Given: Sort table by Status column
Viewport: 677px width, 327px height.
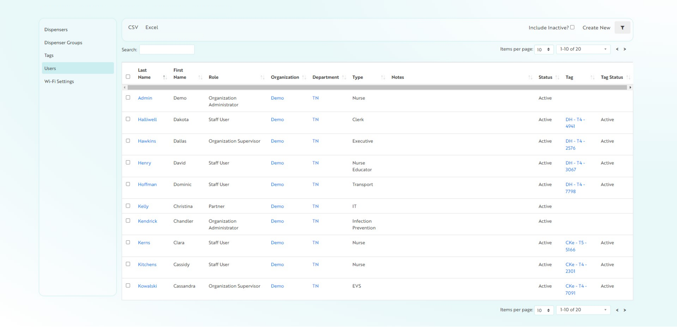Looking at the screenshot, I should coord(557,77).
